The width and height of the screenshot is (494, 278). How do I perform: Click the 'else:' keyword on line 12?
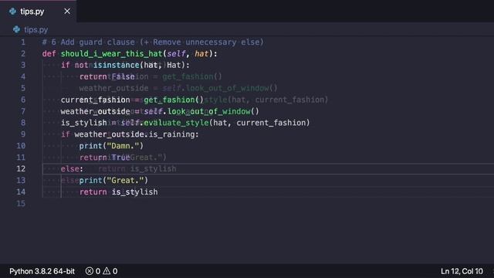click(72, 169)
